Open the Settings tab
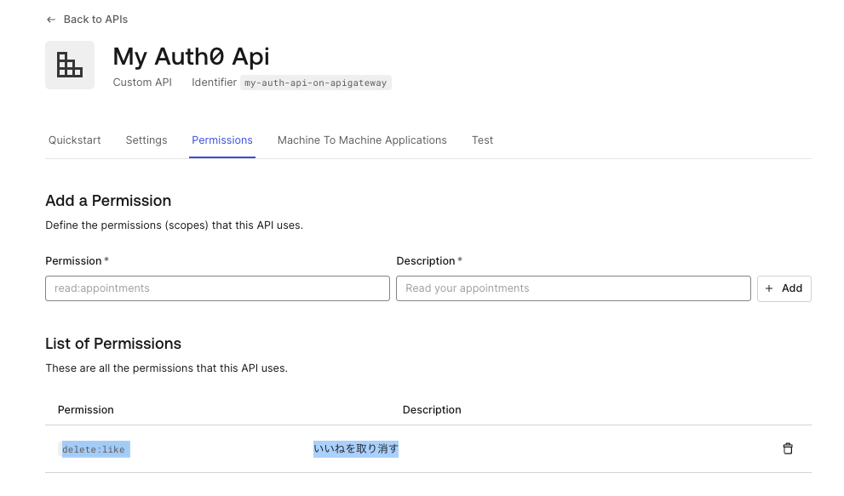Image resolution: width=844 pixels, height=496 pixels. pos(146,140)
